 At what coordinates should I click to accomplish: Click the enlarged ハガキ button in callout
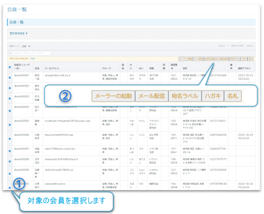coord(213,96)
